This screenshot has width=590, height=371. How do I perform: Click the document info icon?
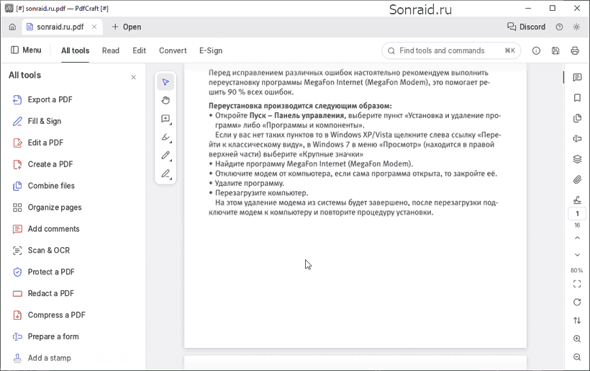point(536,50)
